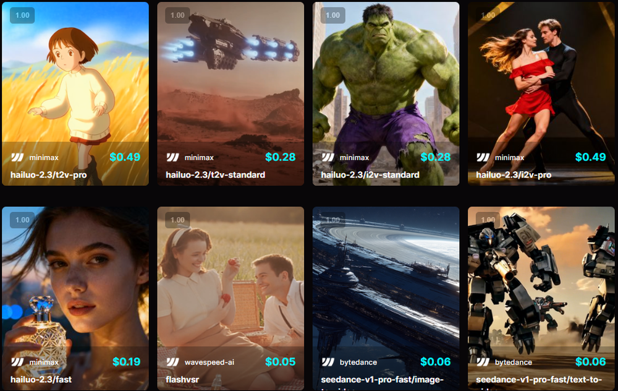The height and width of the screenshot is (391, 618).
Task: Click the minimax logo on hailuo-2.3/i2v-pro card
Action: (483, 157)
